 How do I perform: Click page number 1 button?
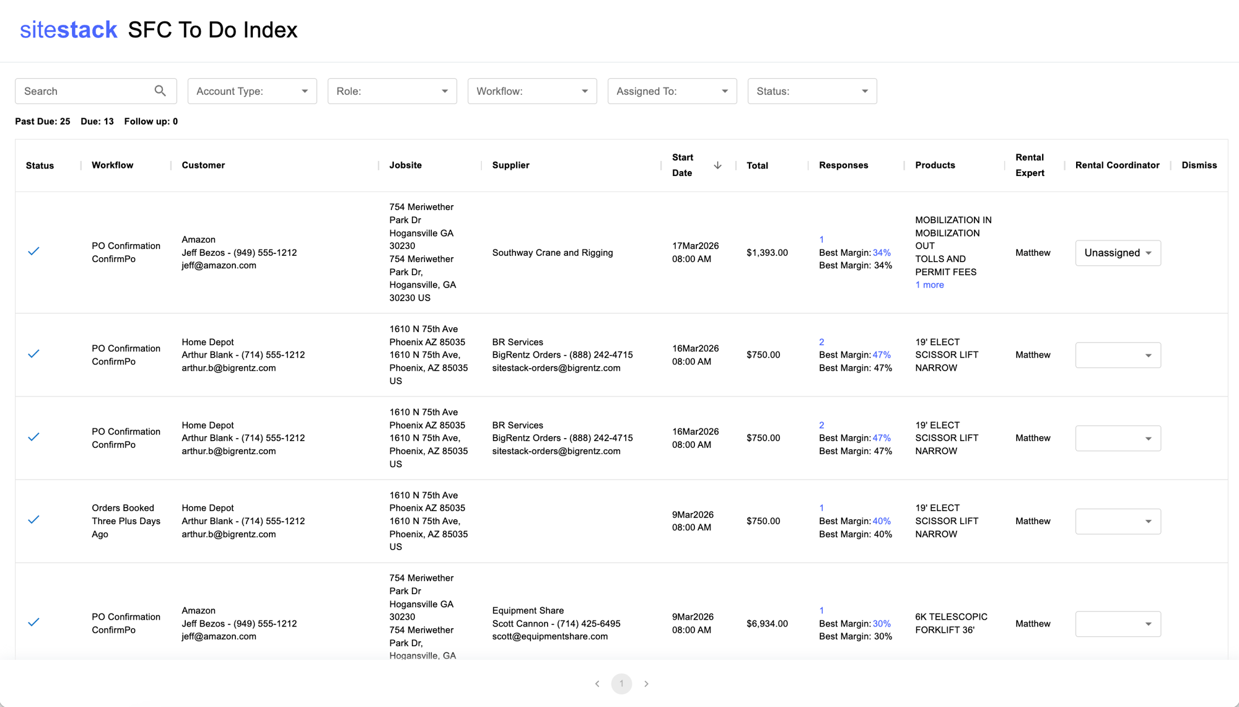(621, 683)
